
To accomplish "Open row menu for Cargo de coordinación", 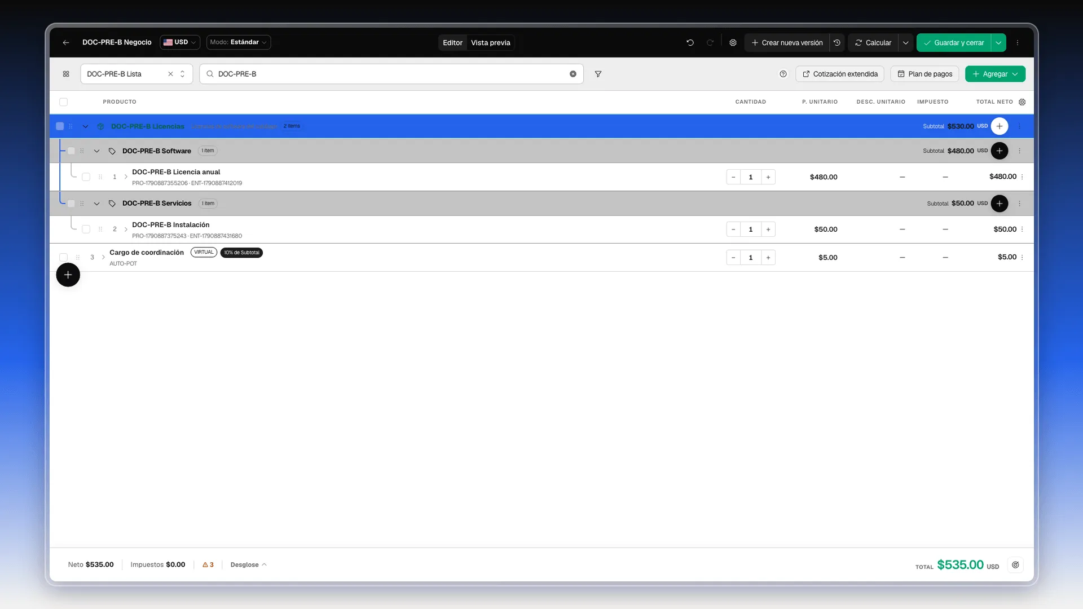I will (x=1022, y=258).
